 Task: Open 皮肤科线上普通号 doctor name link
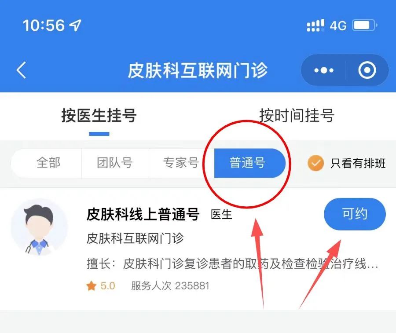[143, 214]
